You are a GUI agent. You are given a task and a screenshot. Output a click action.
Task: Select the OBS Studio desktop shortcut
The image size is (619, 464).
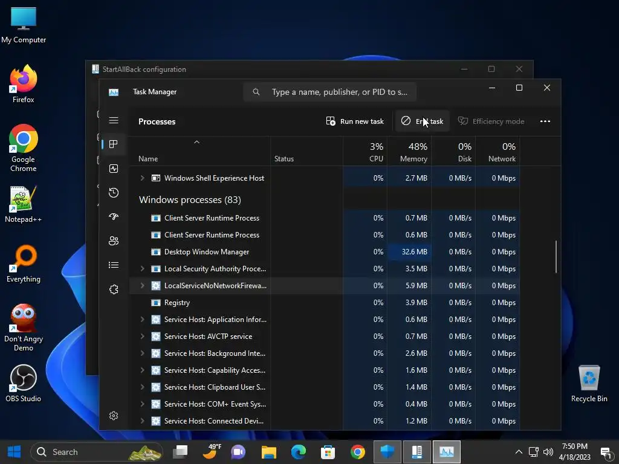(24, 383)
